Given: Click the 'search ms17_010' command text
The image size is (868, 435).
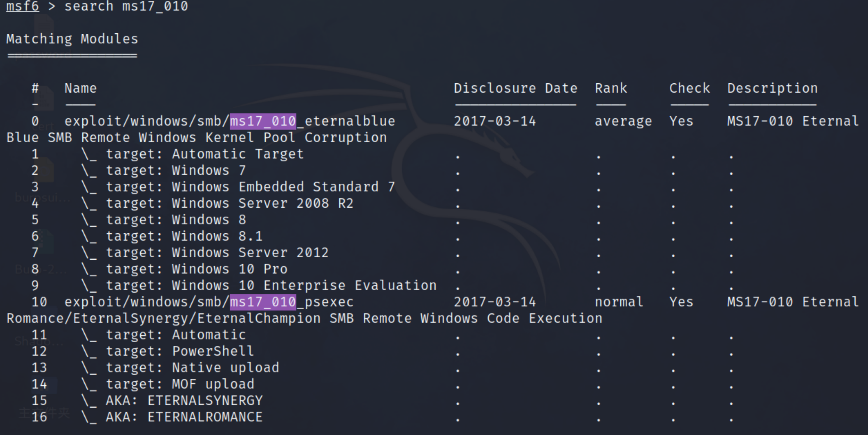Looking at the screenshot, I should pos(126,6).
